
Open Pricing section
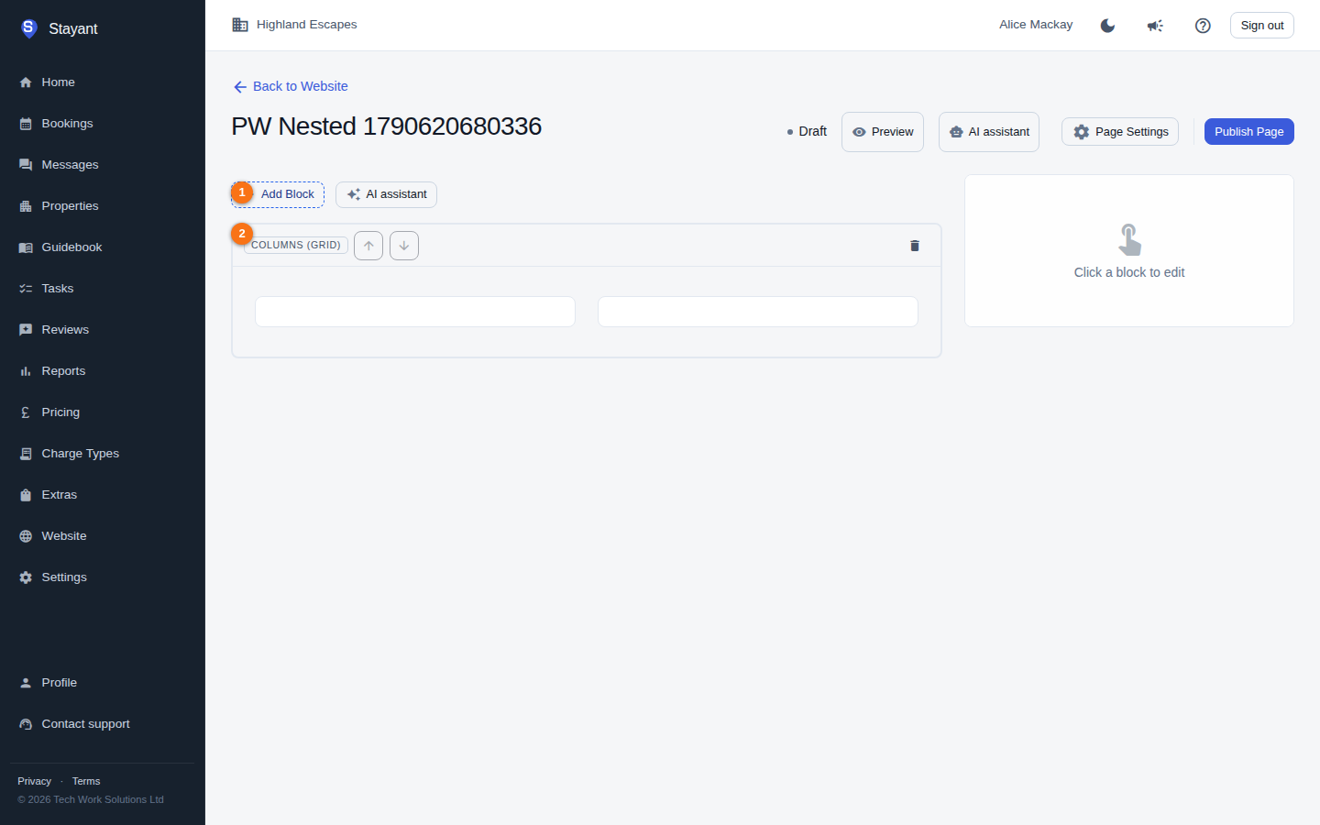103,412
